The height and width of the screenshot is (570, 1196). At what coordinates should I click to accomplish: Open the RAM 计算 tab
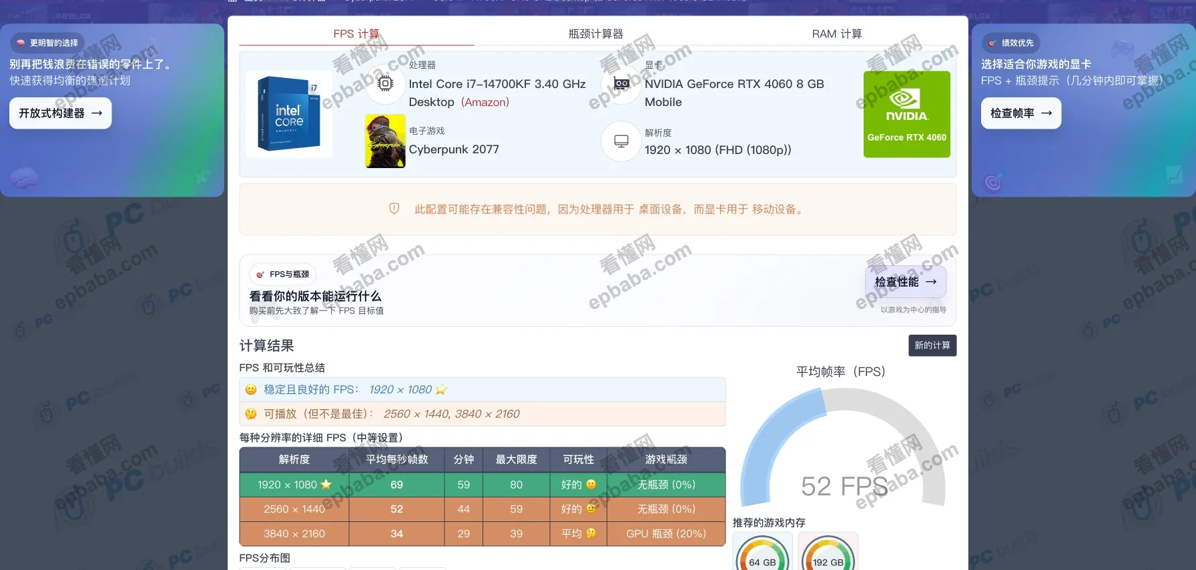coord(836,34)
